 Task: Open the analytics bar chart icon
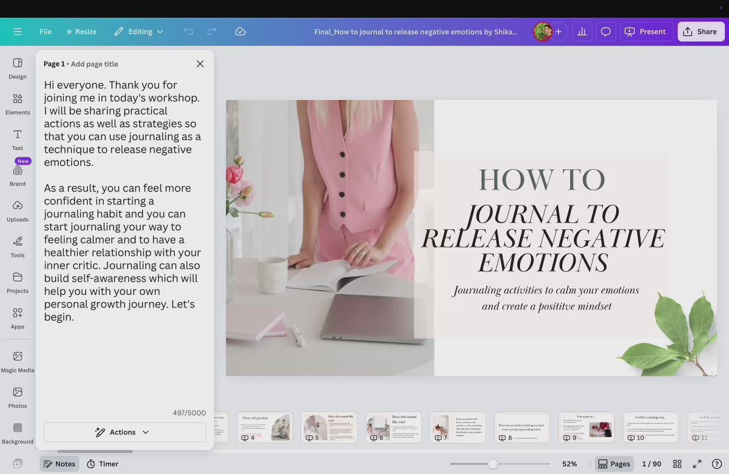click(581, 32)
